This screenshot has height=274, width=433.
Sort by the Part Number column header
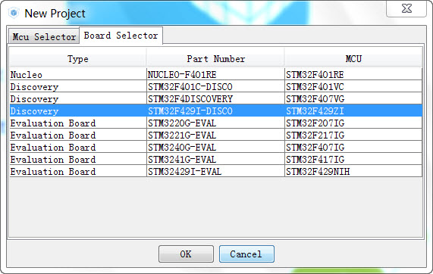(x=215, y=59)
